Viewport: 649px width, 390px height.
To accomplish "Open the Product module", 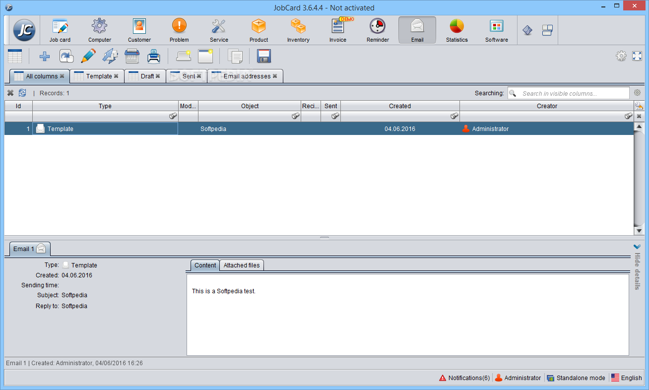I will coord(259,30).
